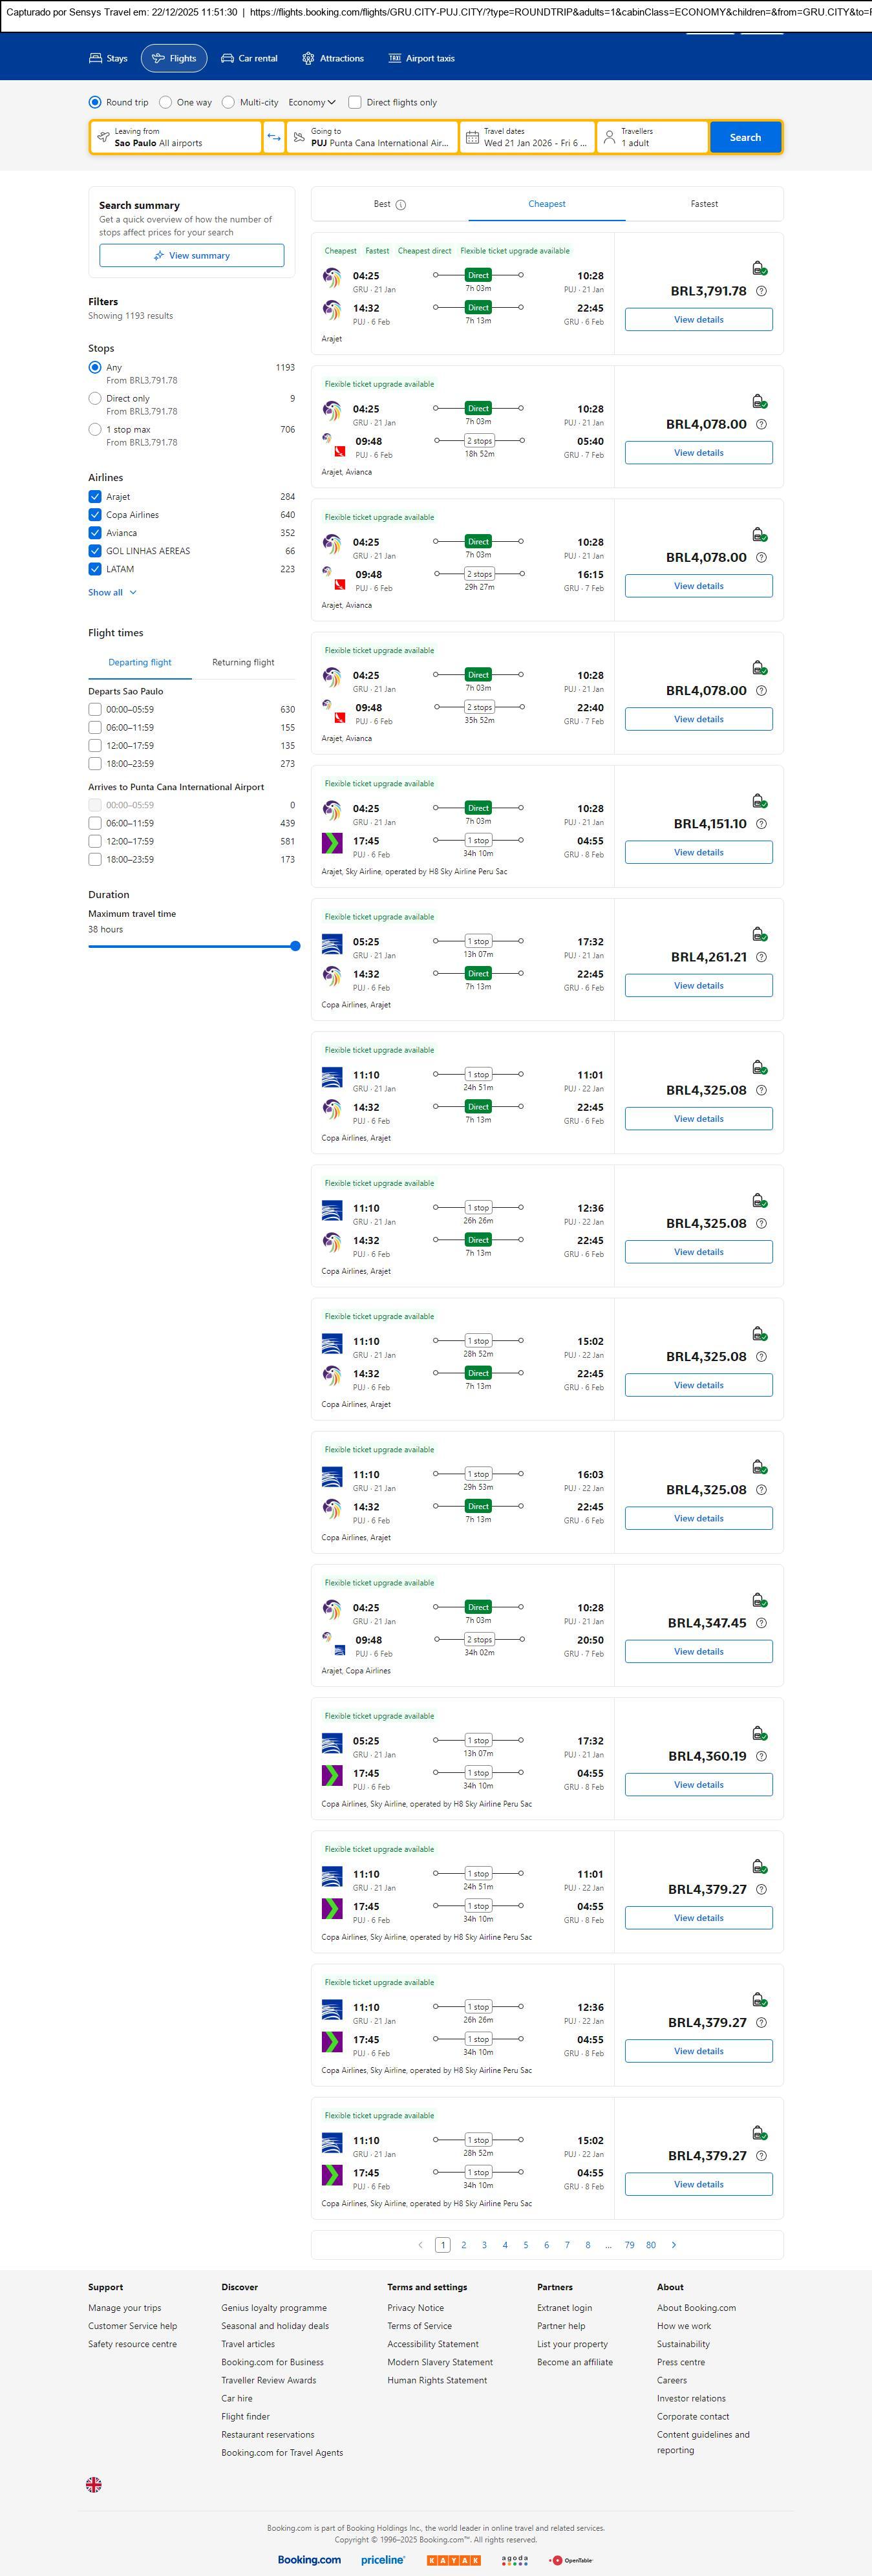This screenshot has width=872, height=2576.
Task: Click the info icon next to Best tab
Action: (401, 205)
